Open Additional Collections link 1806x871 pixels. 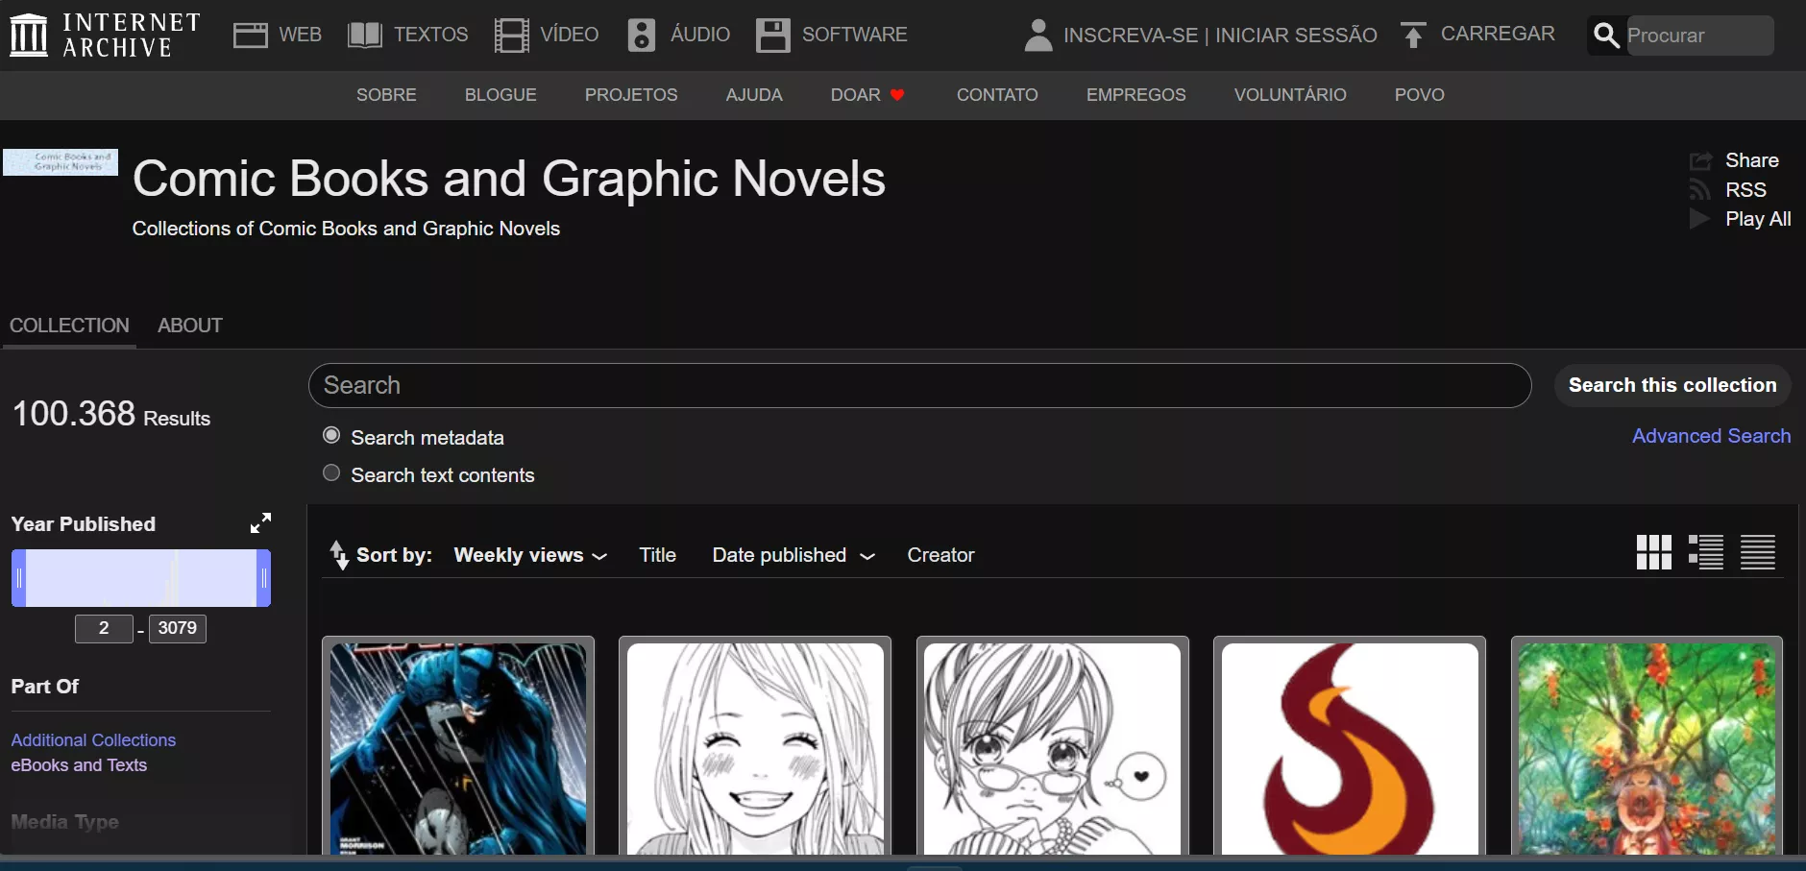click(x=93, y=739)
